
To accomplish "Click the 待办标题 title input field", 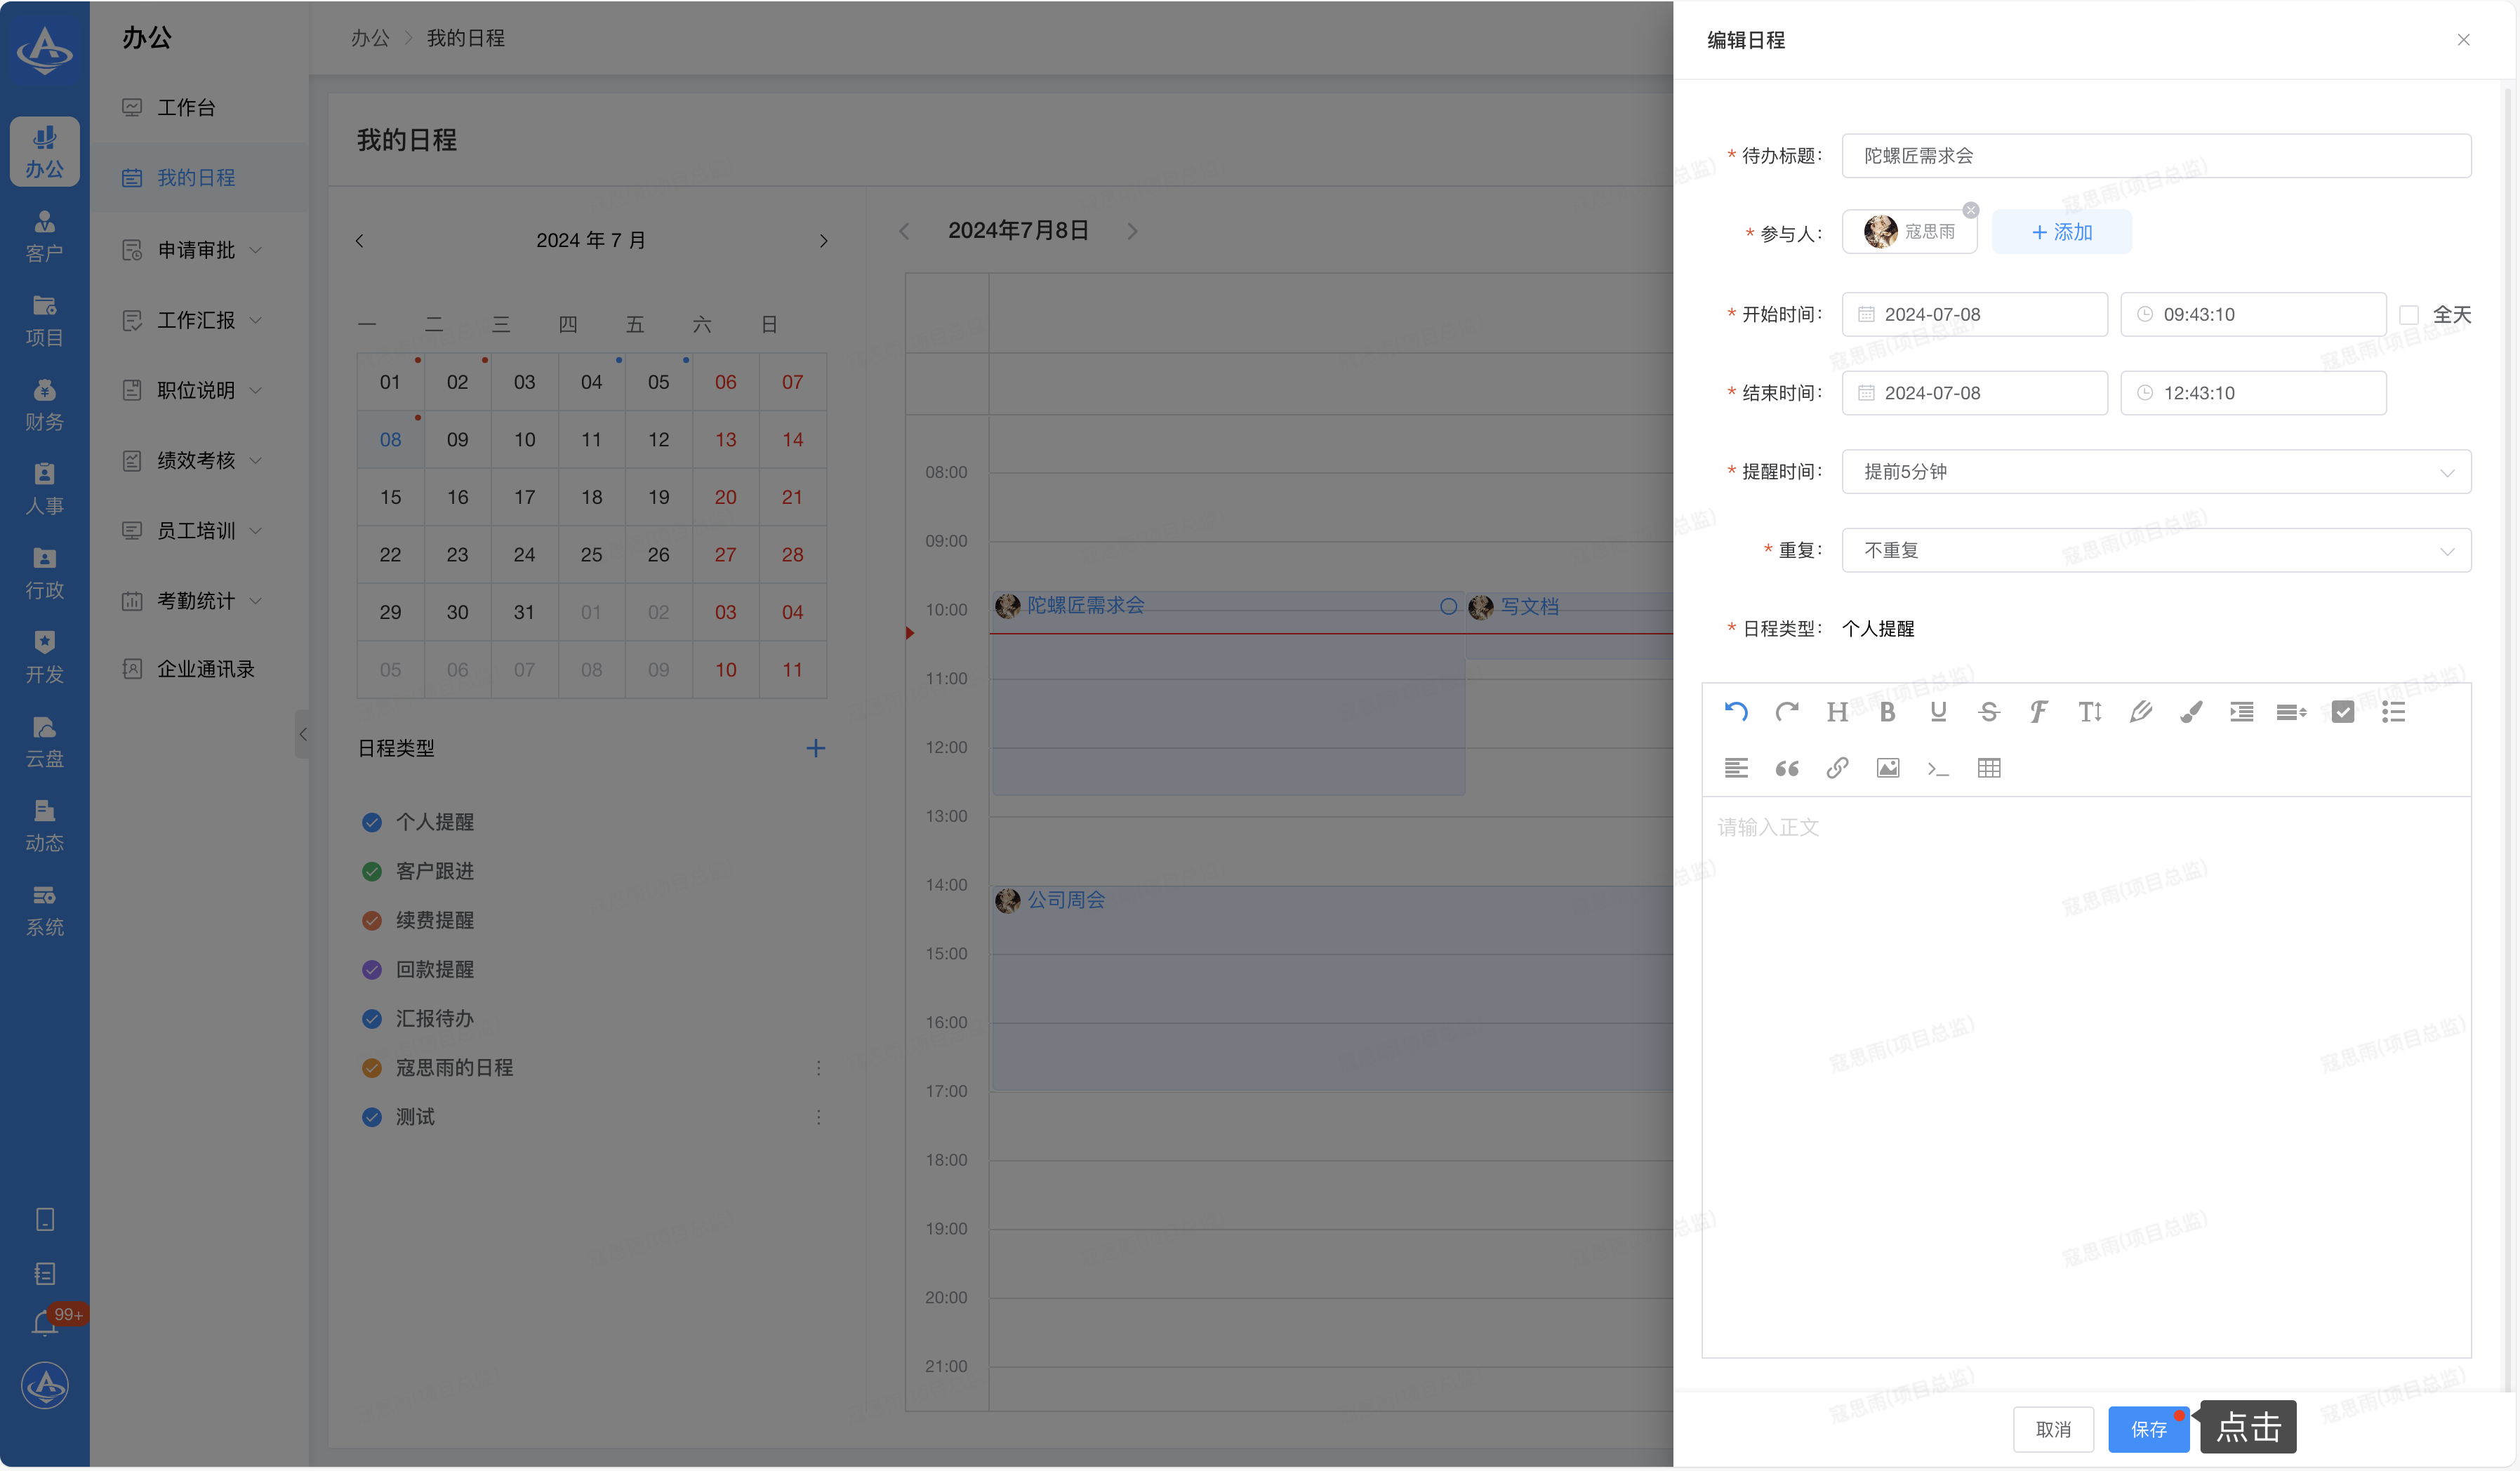I will click(x=2155, y=156).
